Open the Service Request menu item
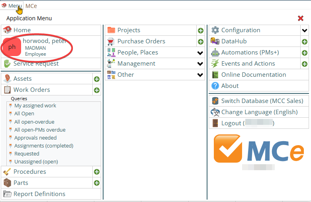The width and height of the screenshot is (311, 202). pyautogui.click(x=51, y=64)
